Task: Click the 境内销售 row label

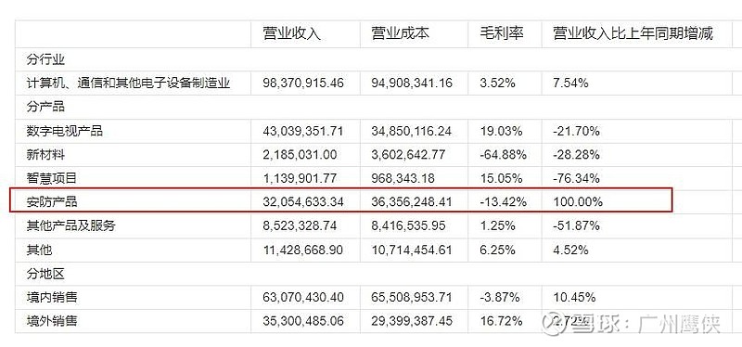Action: point(52,297)
